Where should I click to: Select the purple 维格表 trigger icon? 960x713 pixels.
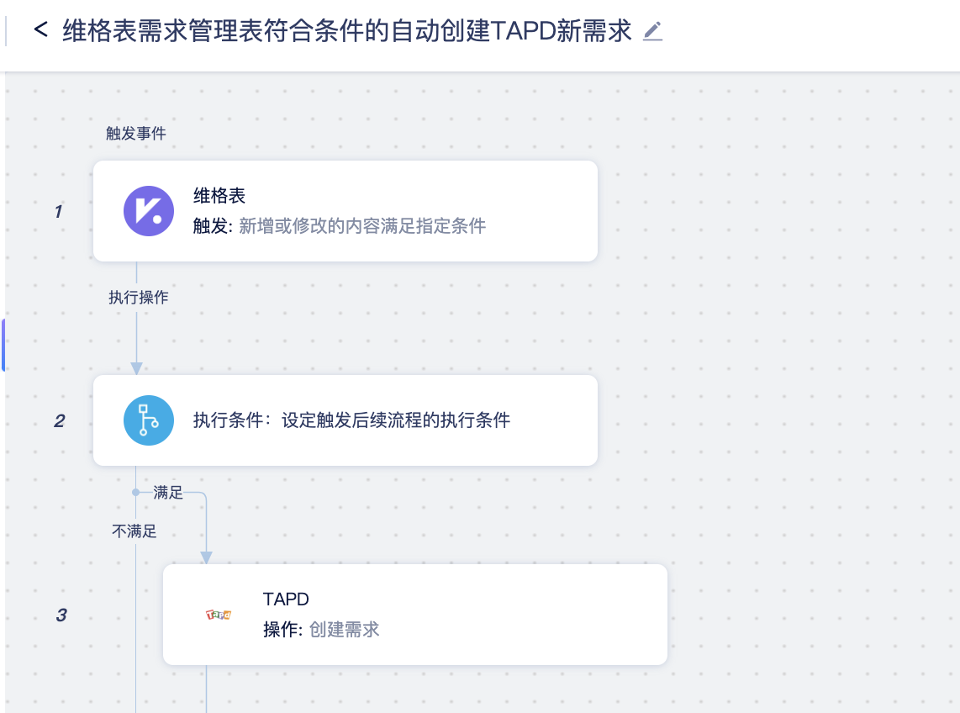coord(149,210)
